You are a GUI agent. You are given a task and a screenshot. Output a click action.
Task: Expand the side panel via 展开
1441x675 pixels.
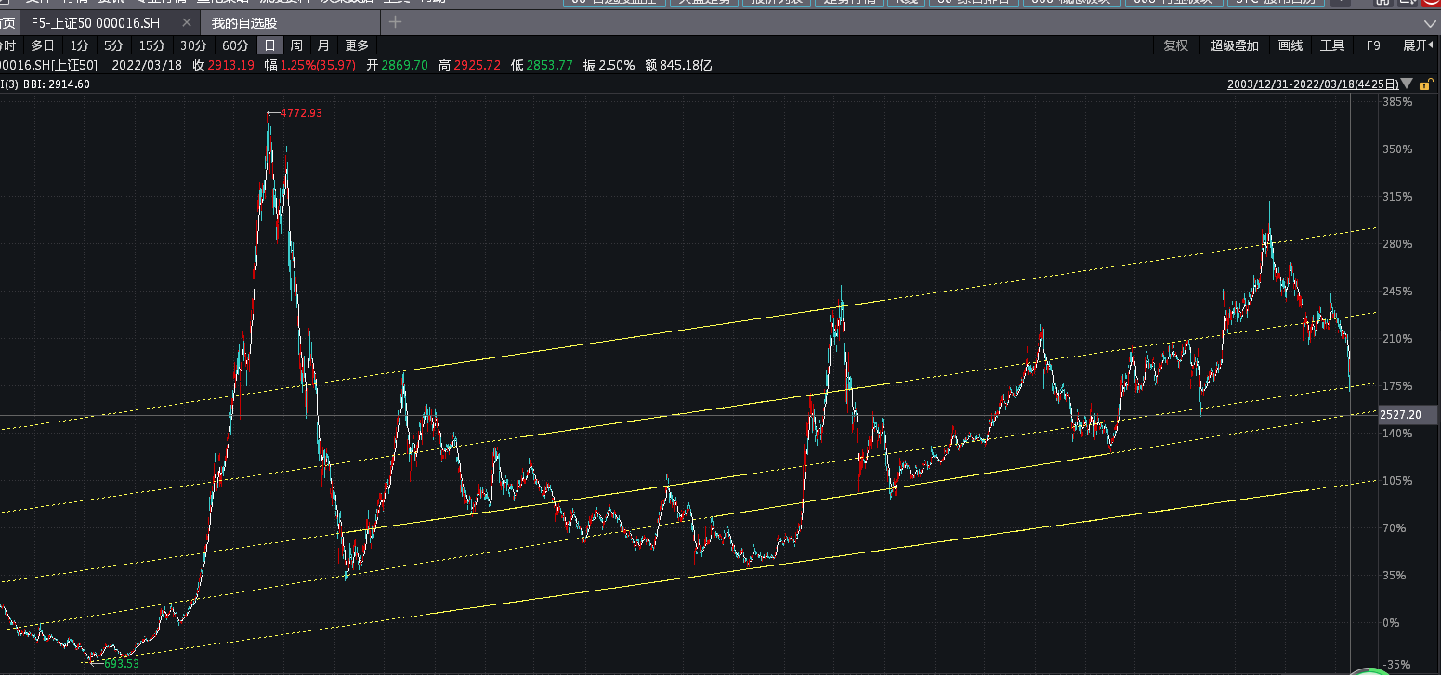1419,45
